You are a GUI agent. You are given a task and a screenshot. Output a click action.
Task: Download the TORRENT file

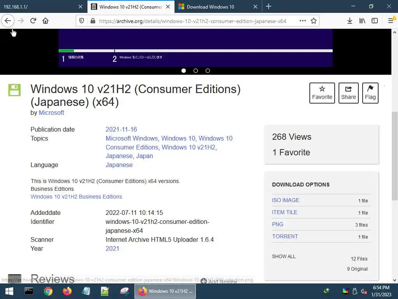[x=285, y=236]
